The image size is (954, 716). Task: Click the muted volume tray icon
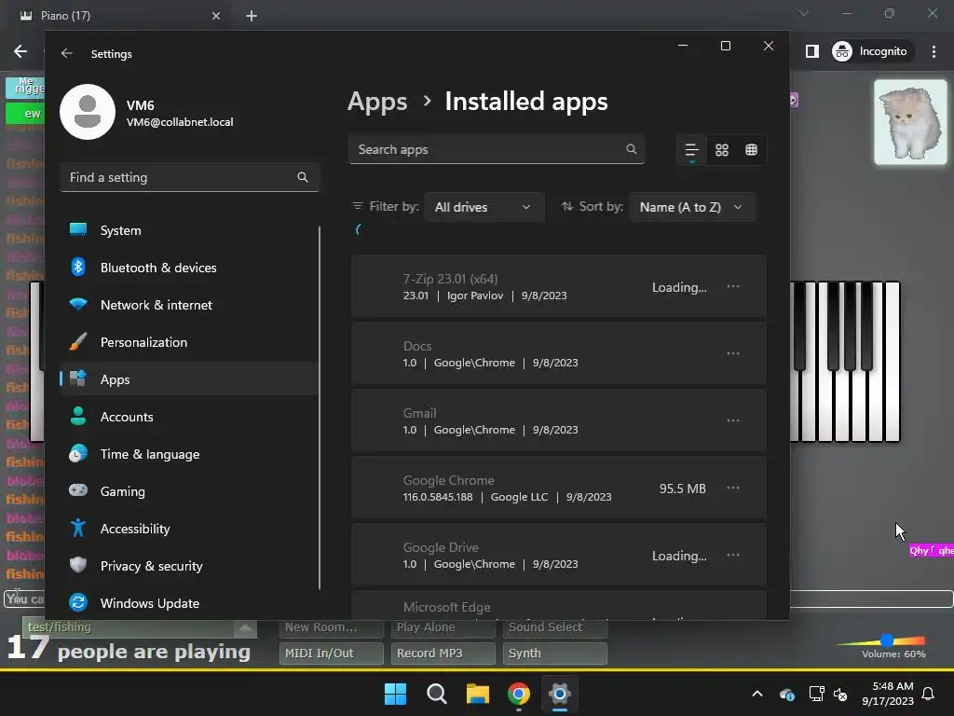point(841,694)
